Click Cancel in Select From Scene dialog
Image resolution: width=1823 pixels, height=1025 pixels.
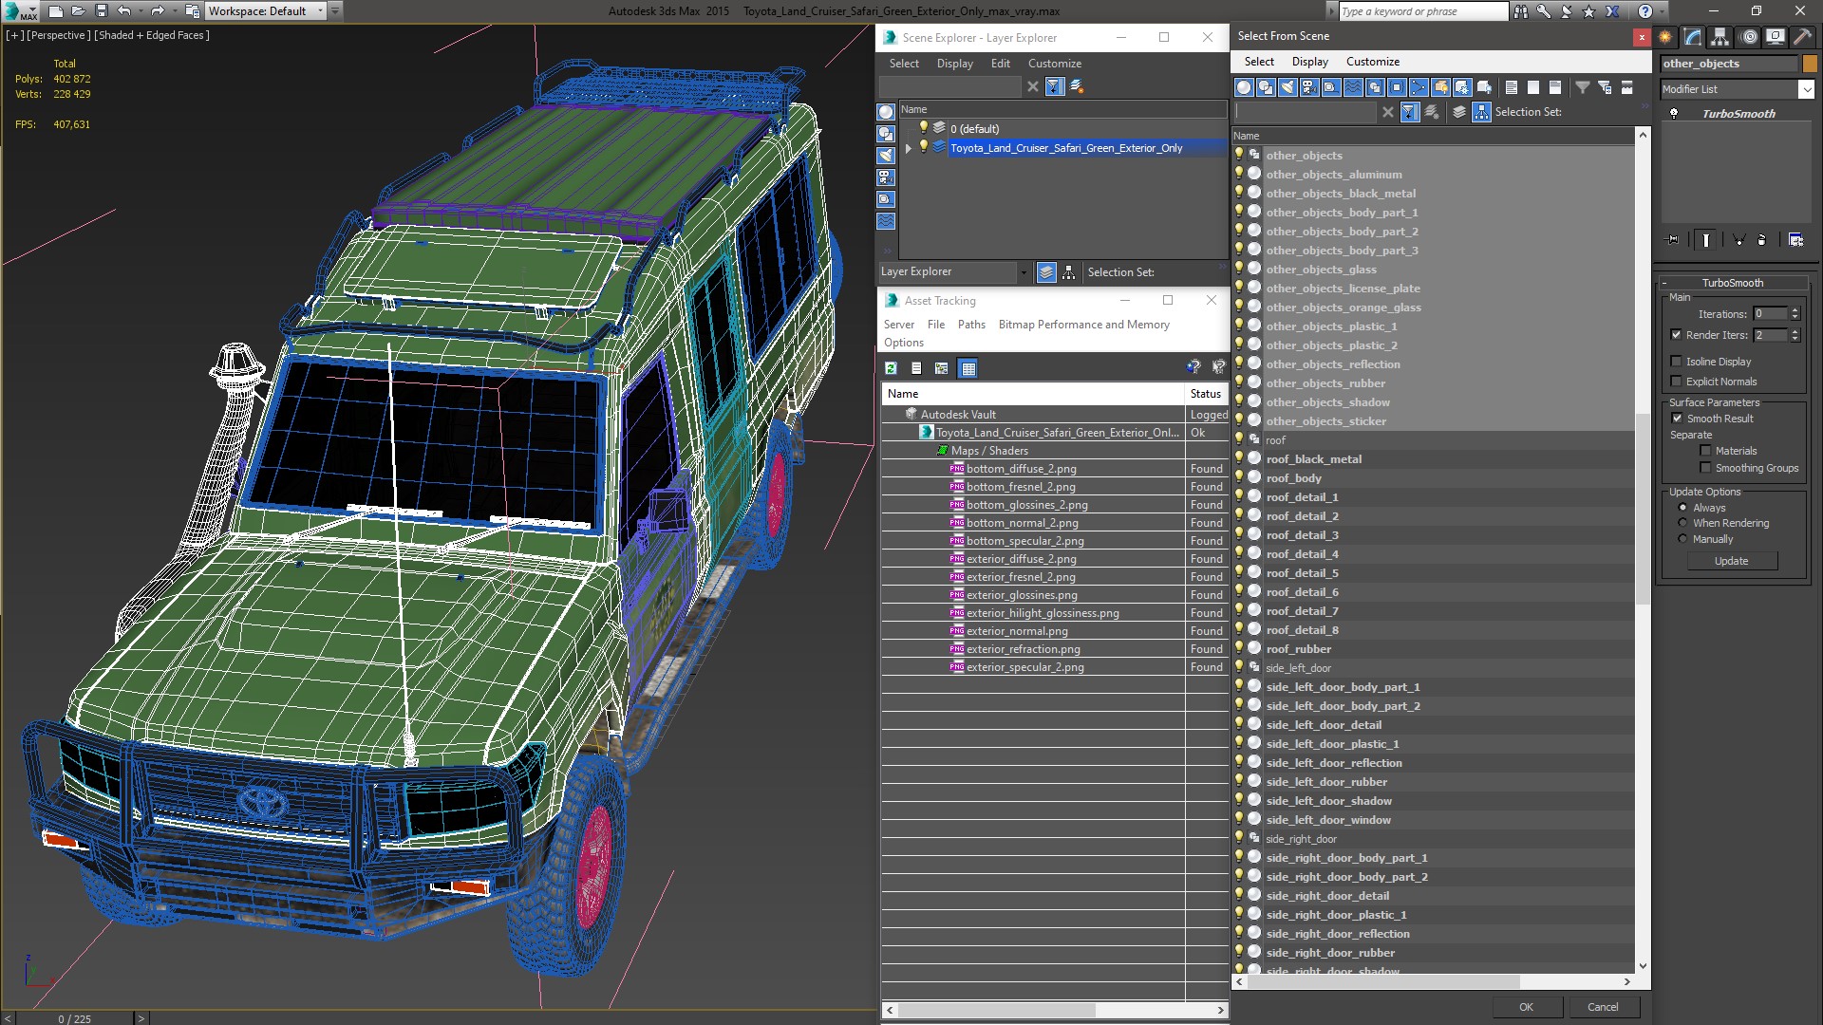[x=1603, y=1007]
